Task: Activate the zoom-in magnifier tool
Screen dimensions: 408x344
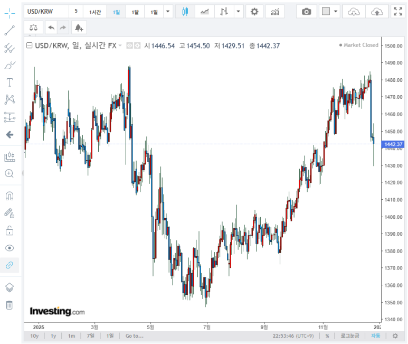Action: tap(10, 173)
